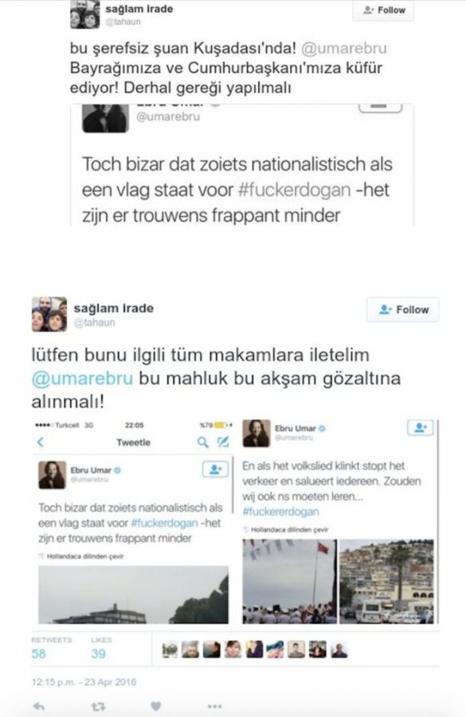The width and height of the screenshot is (466, 717).
Task: Open the #fuckererdogan hashtag in right screenshot
Action: 280,511
